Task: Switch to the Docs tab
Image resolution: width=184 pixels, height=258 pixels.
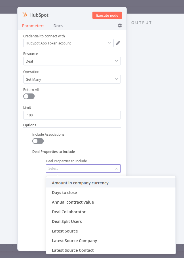Action: (58, 25)
